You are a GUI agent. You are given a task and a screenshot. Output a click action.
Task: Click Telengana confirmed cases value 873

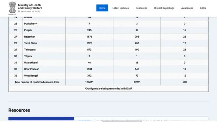coord(89,50)
